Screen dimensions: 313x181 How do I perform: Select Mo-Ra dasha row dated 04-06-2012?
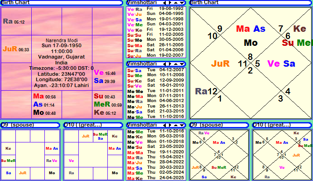coord(155,101)
